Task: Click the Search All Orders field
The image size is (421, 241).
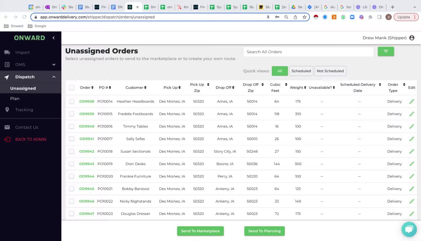Action: point(308,52)
